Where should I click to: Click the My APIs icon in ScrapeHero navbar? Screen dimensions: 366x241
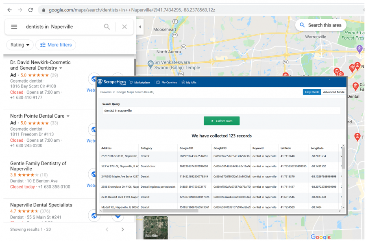[183, 82]
